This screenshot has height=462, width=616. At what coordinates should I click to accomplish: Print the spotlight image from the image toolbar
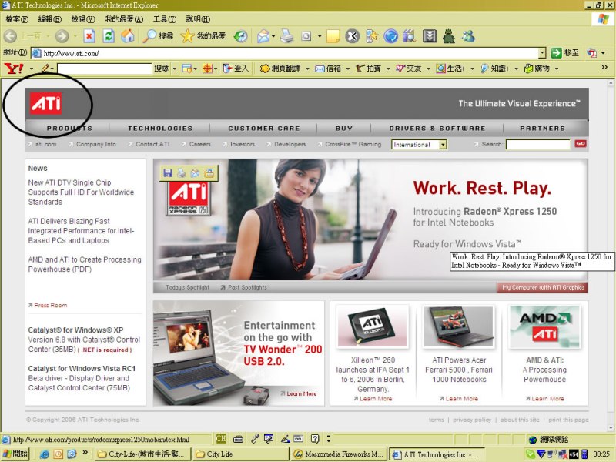181,172
